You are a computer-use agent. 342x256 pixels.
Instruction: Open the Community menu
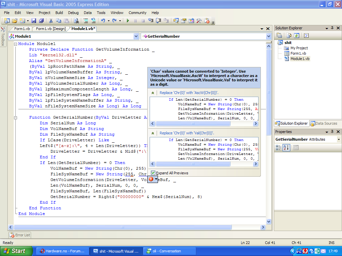point(137,13)
